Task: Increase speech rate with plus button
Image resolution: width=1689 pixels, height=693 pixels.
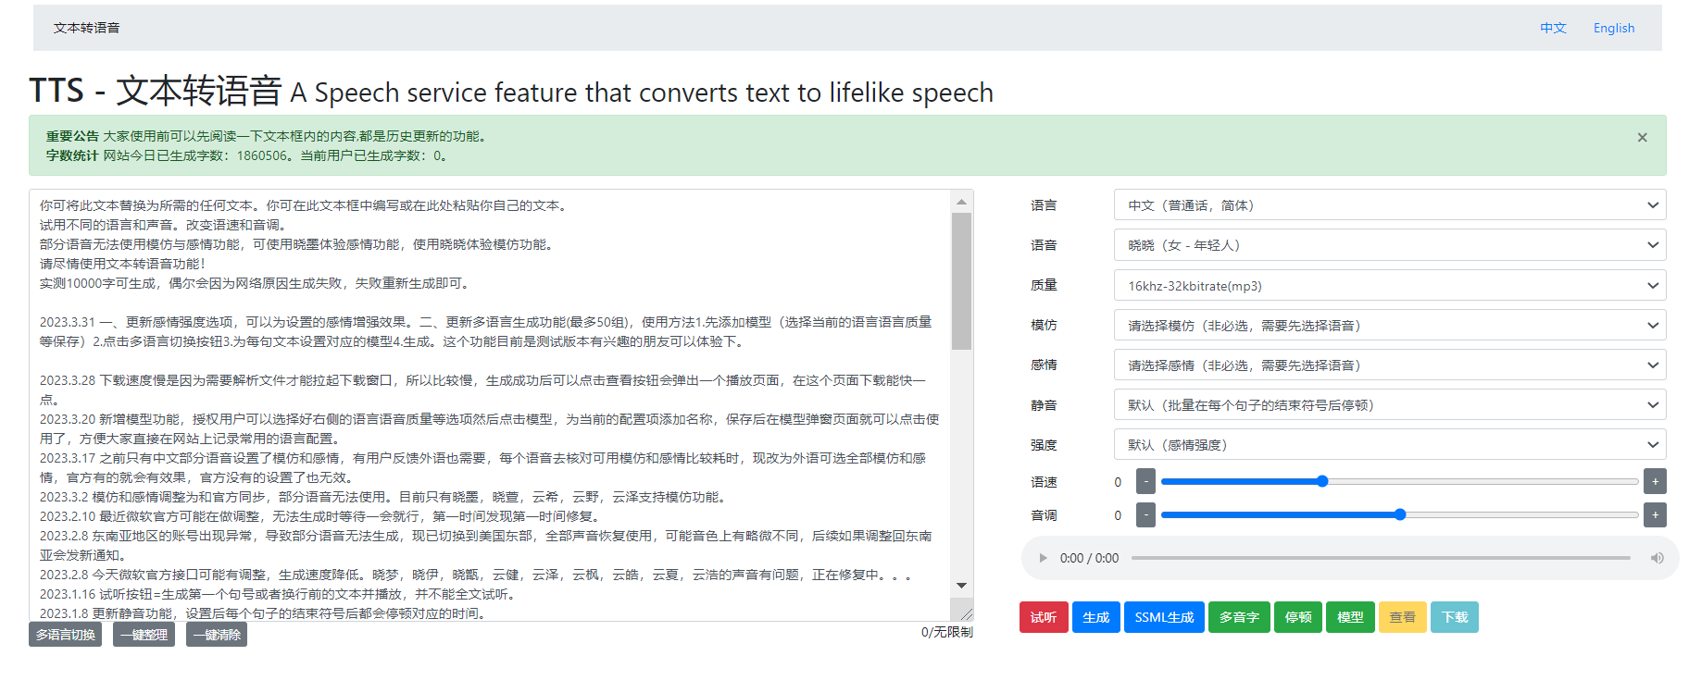Action: pyautogui.click(x=1655, y=481)
